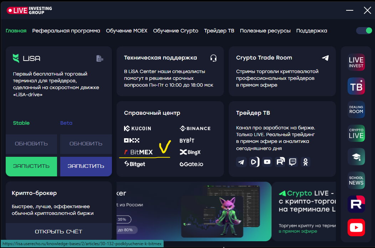
Task: Click the paper-plane icon in Crypto Trade Room card
Action: [325, 58]
